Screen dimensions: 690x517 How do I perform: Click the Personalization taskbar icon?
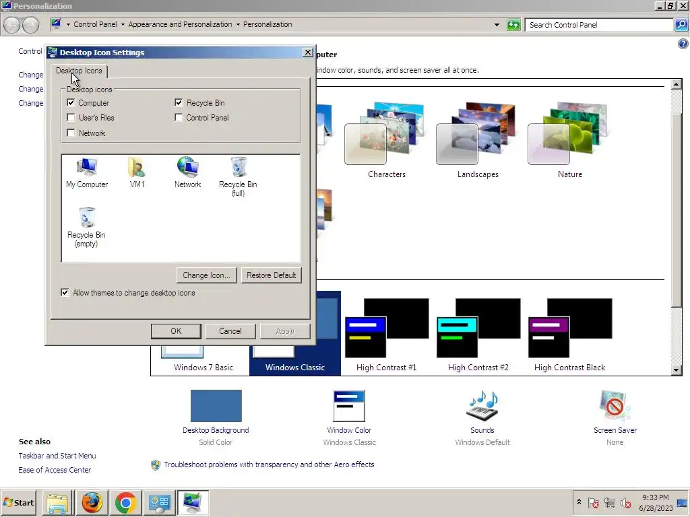click(x=193, y=503)
